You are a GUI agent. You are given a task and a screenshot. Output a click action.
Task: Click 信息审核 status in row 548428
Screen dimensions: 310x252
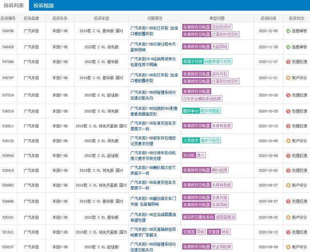[299, 47]
